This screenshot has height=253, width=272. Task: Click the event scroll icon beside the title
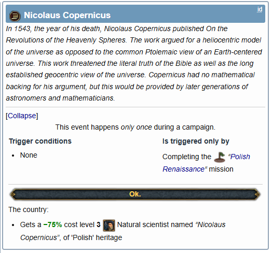click(x=15, y=16)
